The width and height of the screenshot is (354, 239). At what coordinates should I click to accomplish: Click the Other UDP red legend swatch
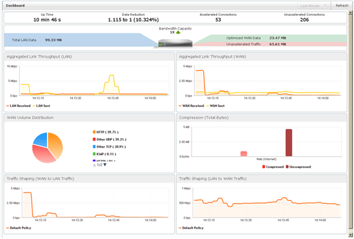tap(94, 139)
